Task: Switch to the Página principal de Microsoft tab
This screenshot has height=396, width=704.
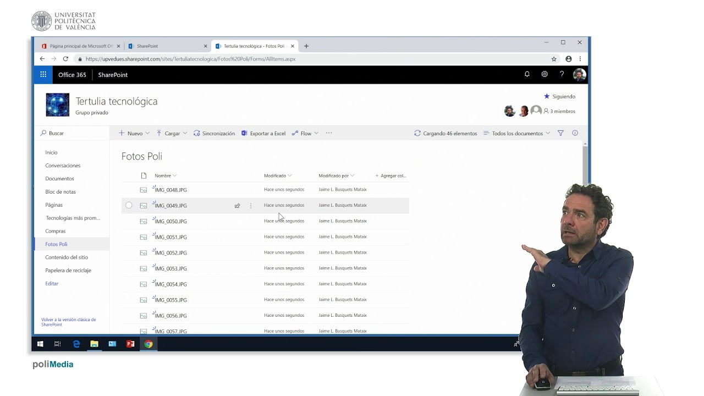Action: pos(81,46)
